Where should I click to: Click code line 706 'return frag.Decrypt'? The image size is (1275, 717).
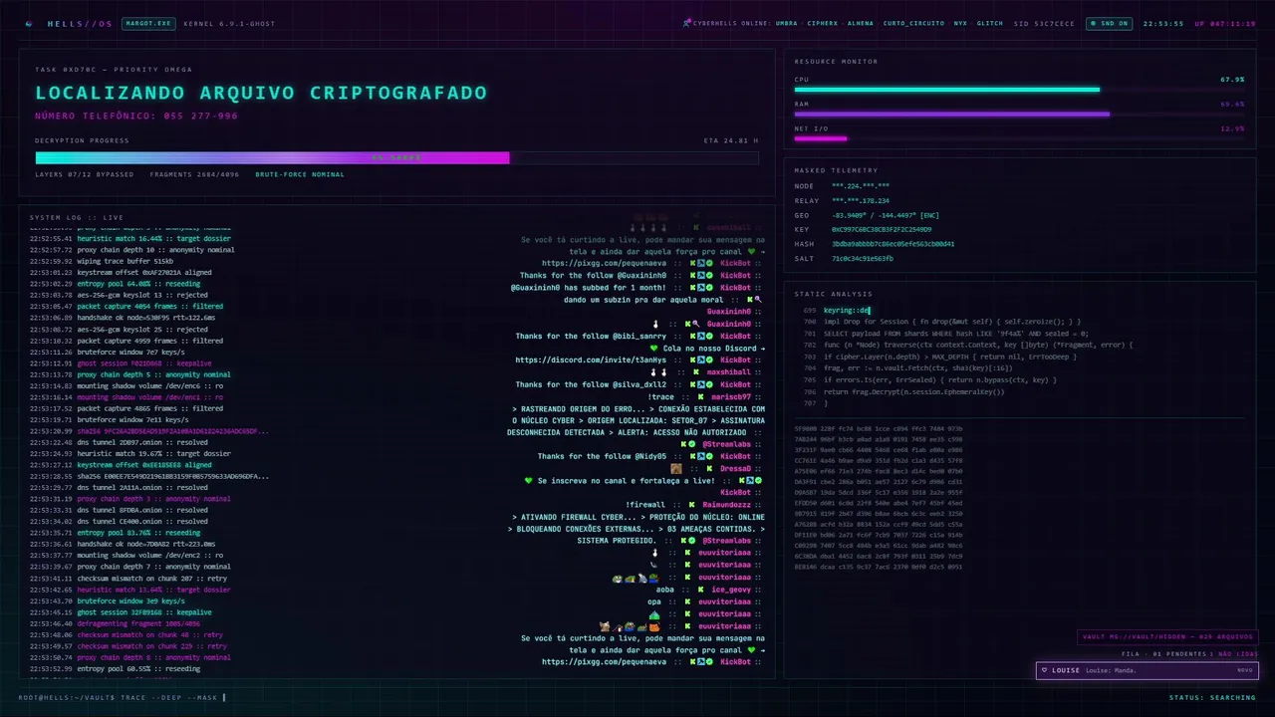click(913, 391)
